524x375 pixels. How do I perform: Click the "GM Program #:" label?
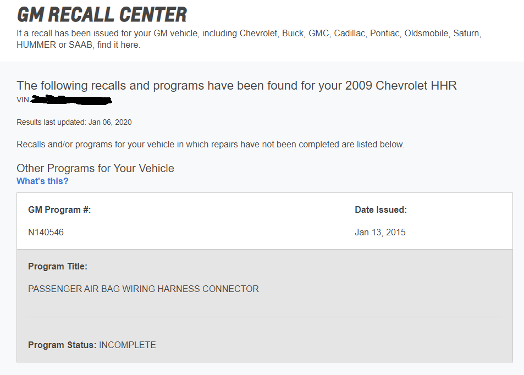tap(59, 210)
